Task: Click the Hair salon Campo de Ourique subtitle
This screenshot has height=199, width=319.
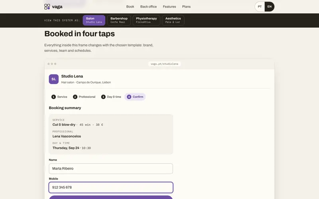Action: (x=86, y=82)
